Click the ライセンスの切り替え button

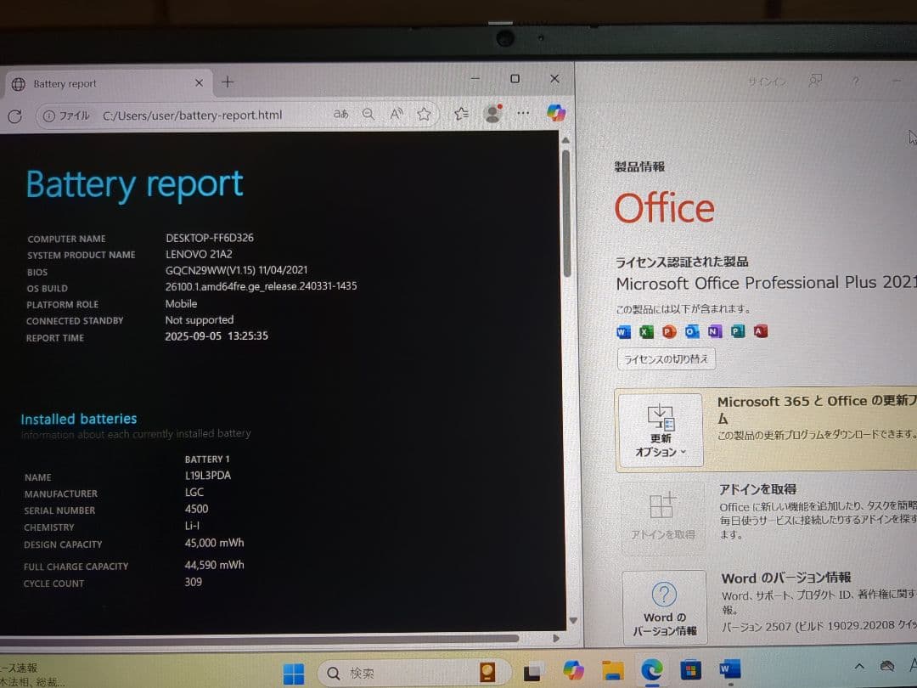[666, 359]
